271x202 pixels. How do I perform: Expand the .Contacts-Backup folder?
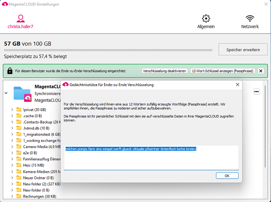pos(12,122)
